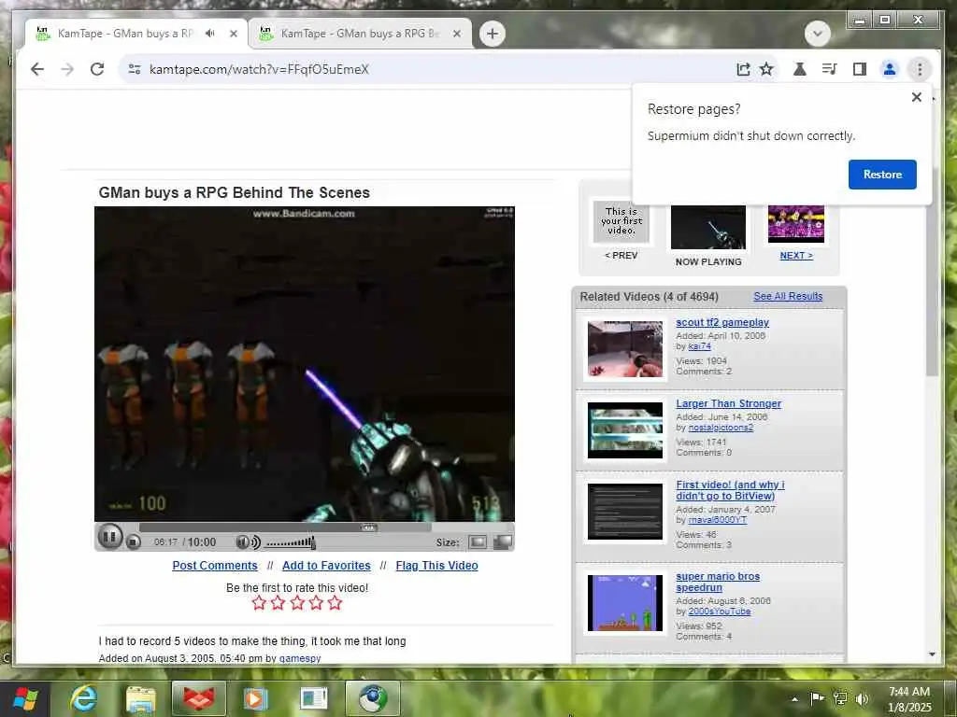Open the media controls toolbar icon
The image size is (957, 717).
[x=829, y=69]
